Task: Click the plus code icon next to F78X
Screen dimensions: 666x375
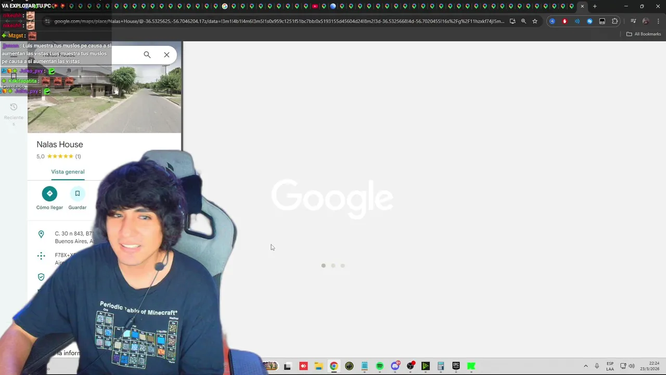Action: [x=41, y=256]
